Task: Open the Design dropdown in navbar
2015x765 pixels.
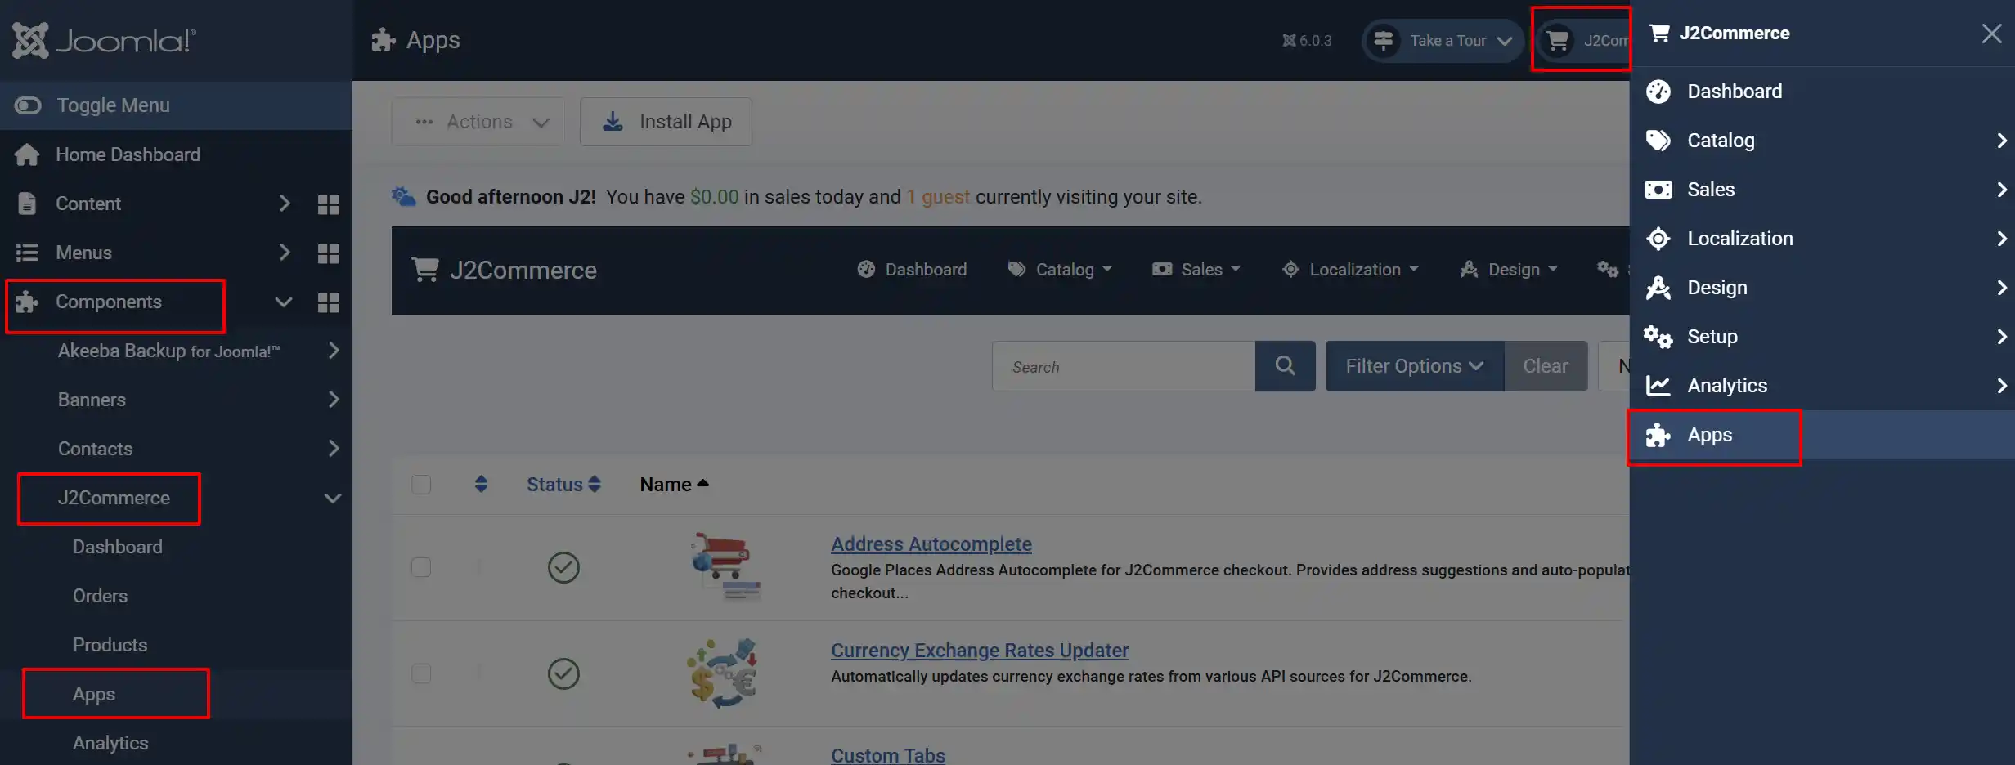Action: tap(1509, 270)
